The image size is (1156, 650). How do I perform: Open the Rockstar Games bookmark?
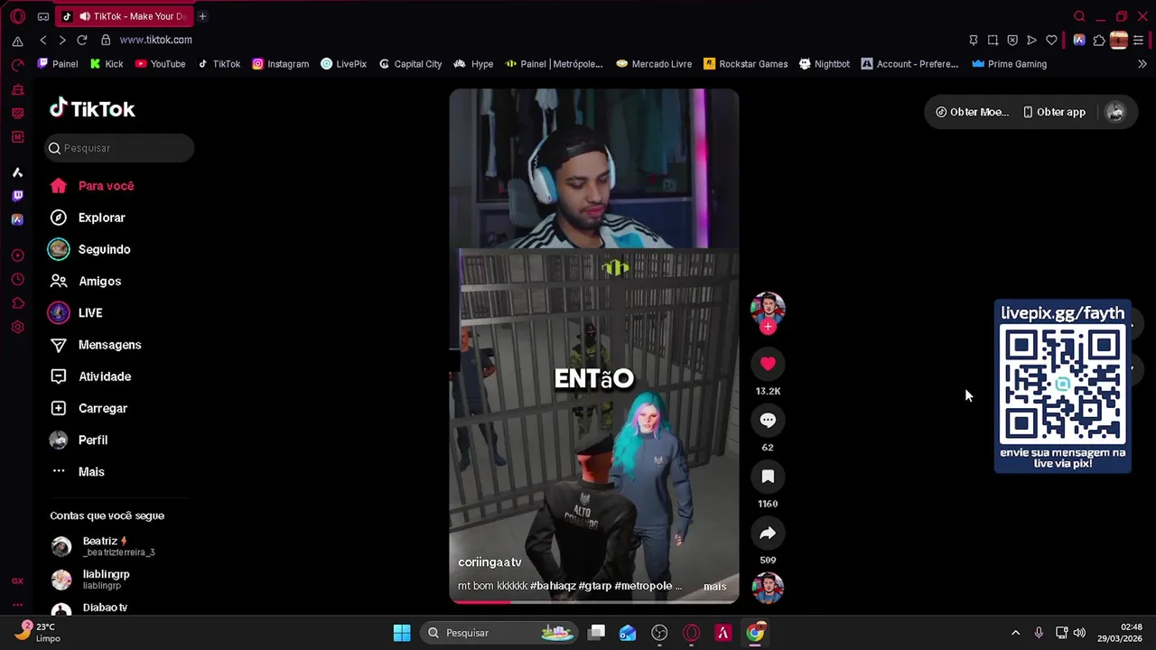tap(745, 64)
